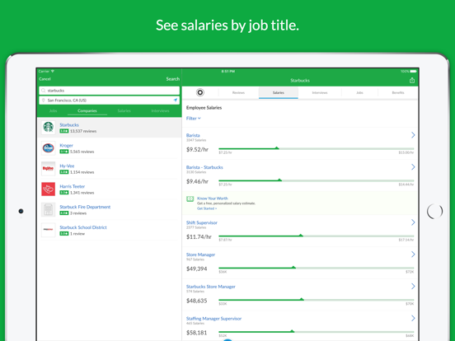Open the Starbucks company result
The width and height of the screenshot is (455, 341).
110,128
